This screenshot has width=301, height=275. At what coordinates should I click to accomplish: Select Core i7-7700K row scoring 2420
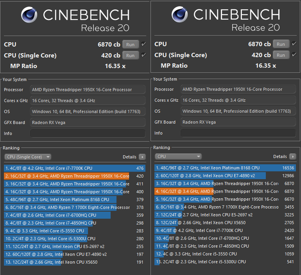225,230
